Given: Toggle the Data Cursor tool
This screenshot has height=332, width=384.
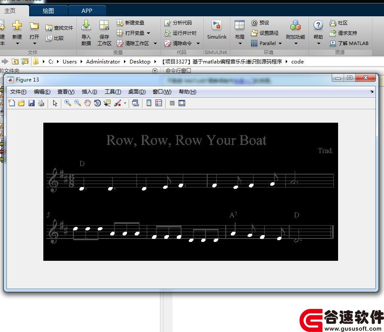Looking at the screenshot, I should coord(107,103).
